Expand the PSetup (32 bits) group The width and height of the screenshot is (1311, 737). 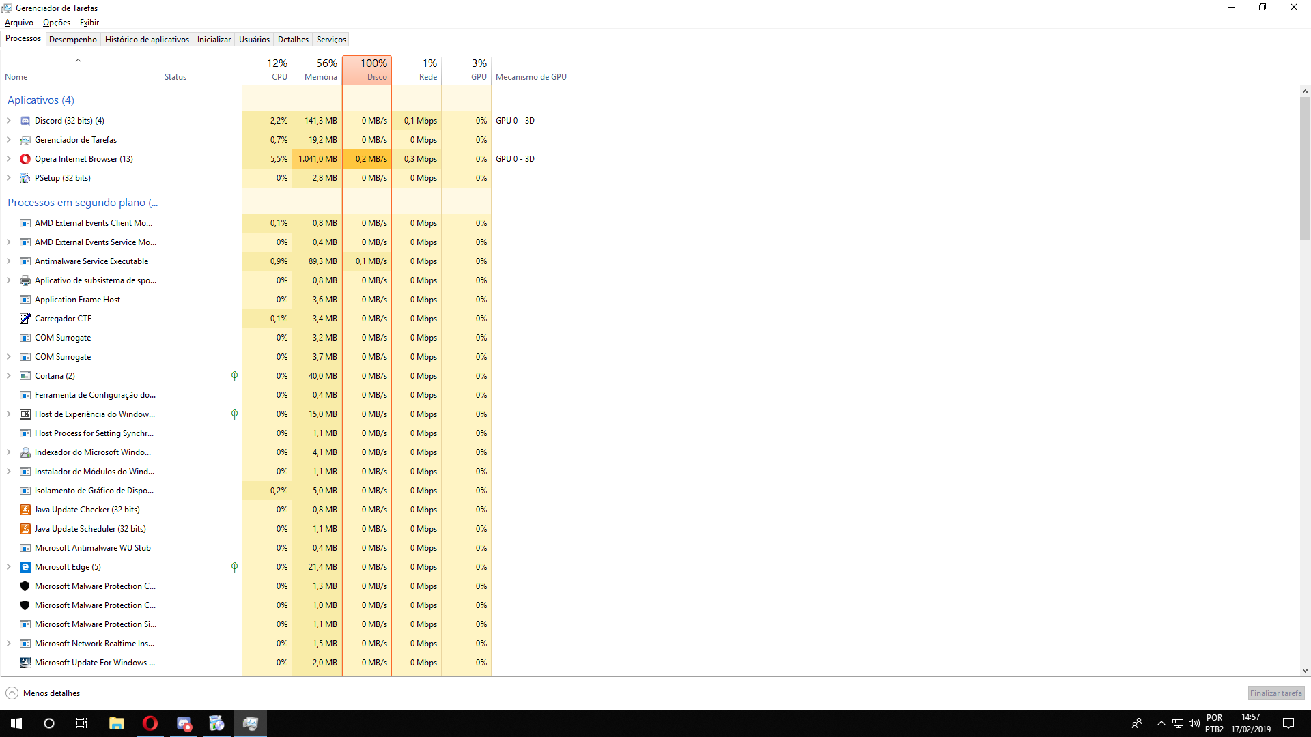tap(9, 178)
